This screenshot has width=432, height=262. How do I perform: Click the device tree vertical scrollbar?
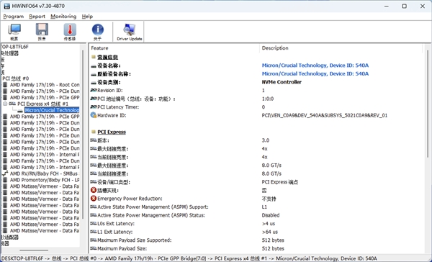(83, 135)
